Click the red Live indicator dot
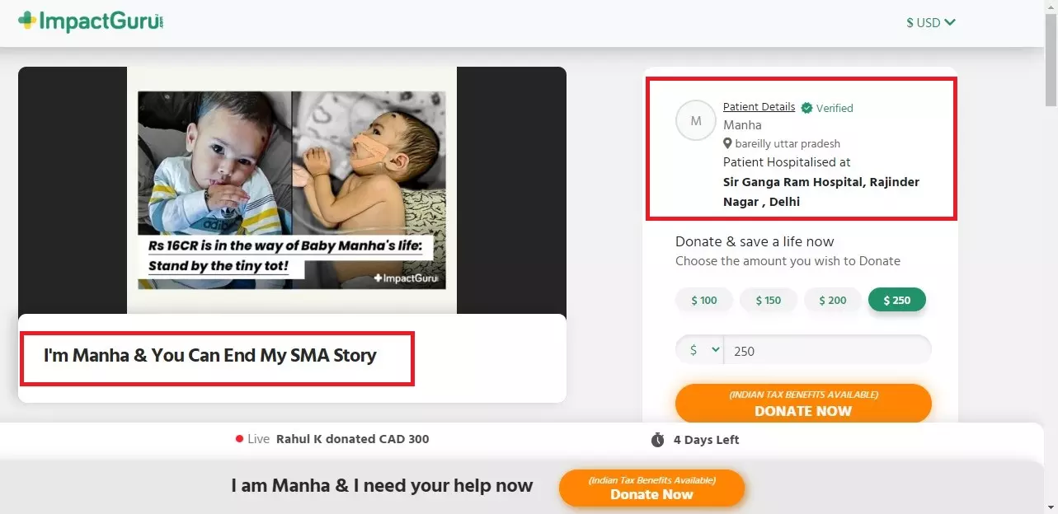 (239, 439)
